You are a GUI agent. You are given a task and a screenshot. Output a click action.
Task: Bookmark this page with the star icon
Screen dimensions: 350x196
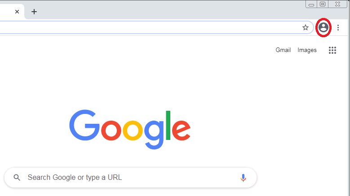click(306, 28)
